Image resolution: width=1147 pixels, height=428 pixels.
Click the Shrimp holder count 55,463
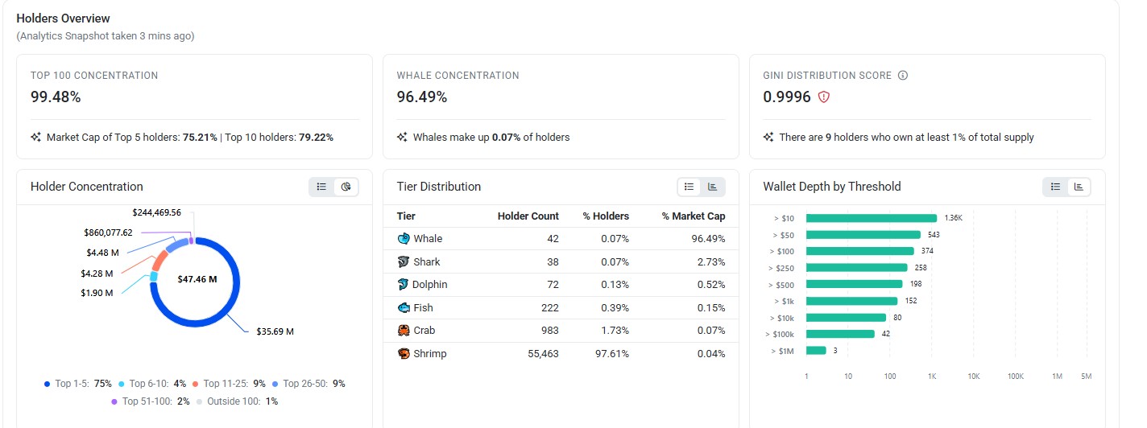coord(542,354)
